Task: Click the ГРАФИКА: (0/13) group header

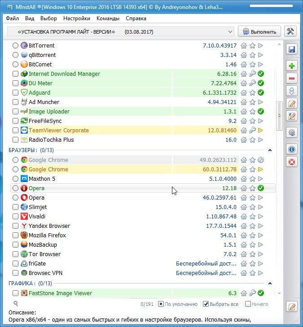Action: coord(30,283)
